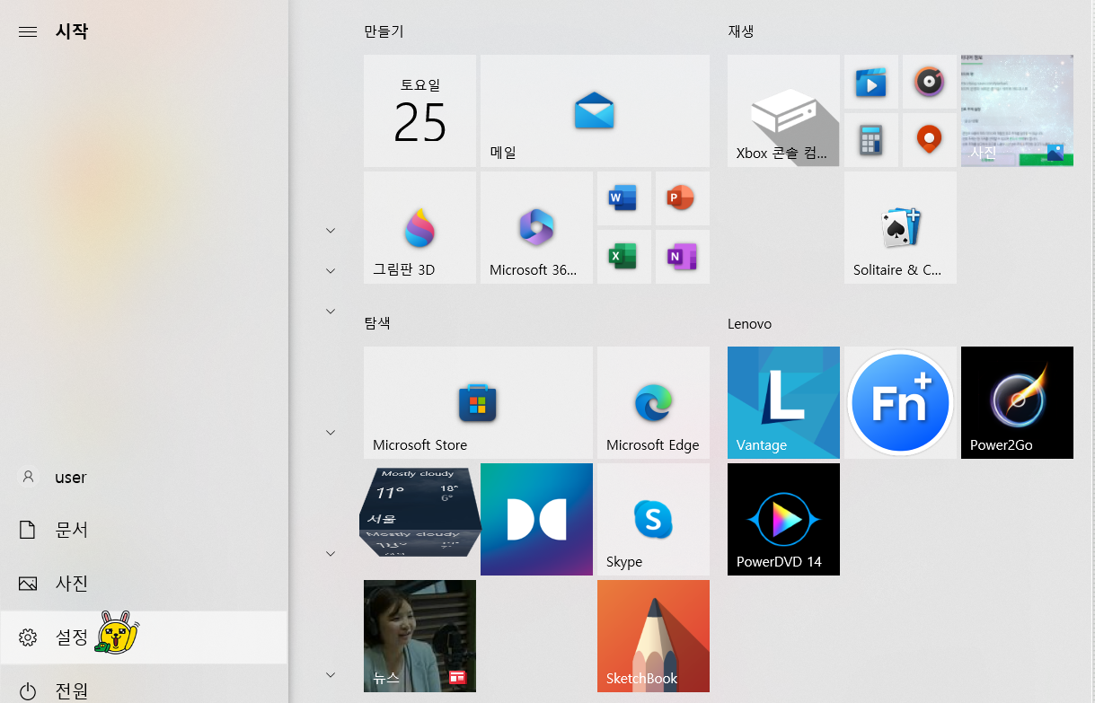The image size is (1095, 703).
Task: Open the Xbox 콘솔 컴패니언 tile
Action: pyautogui.click(x=783, y=110)
